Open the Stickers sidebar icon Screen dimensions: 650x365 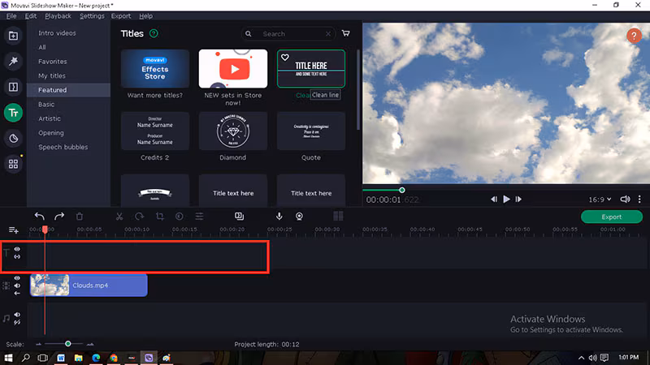click(13, 138)
